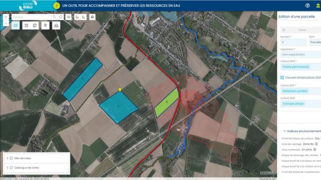Open the user account icon in header
321x180 pixels.
(x=318, y=5)
